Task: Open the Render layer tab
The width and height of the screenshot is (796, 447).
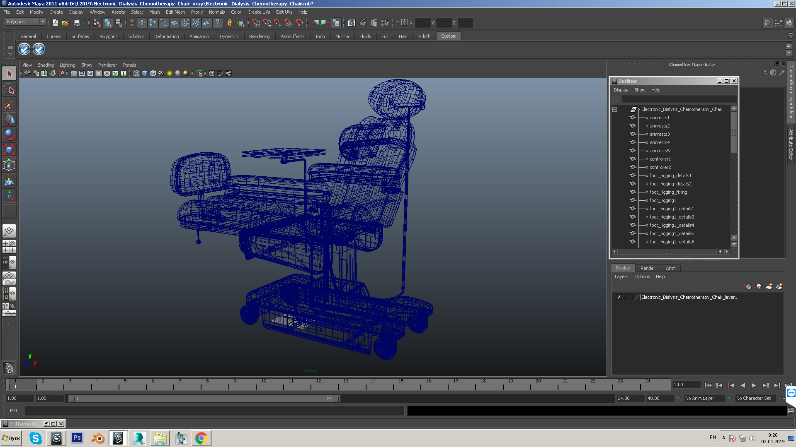Action: 648,268
